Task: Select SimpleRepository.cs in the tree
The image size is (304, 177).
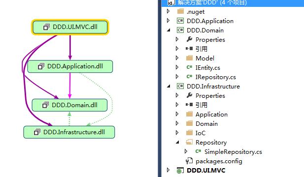Action: [233, 152]
